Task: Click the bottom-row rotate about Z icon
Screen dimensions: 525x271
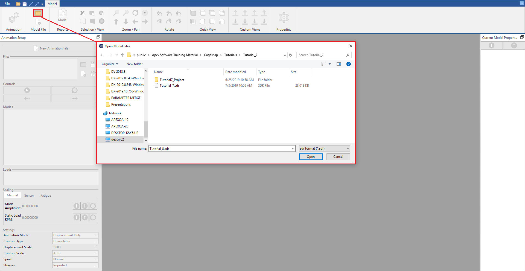Action: tap(179, 21)
